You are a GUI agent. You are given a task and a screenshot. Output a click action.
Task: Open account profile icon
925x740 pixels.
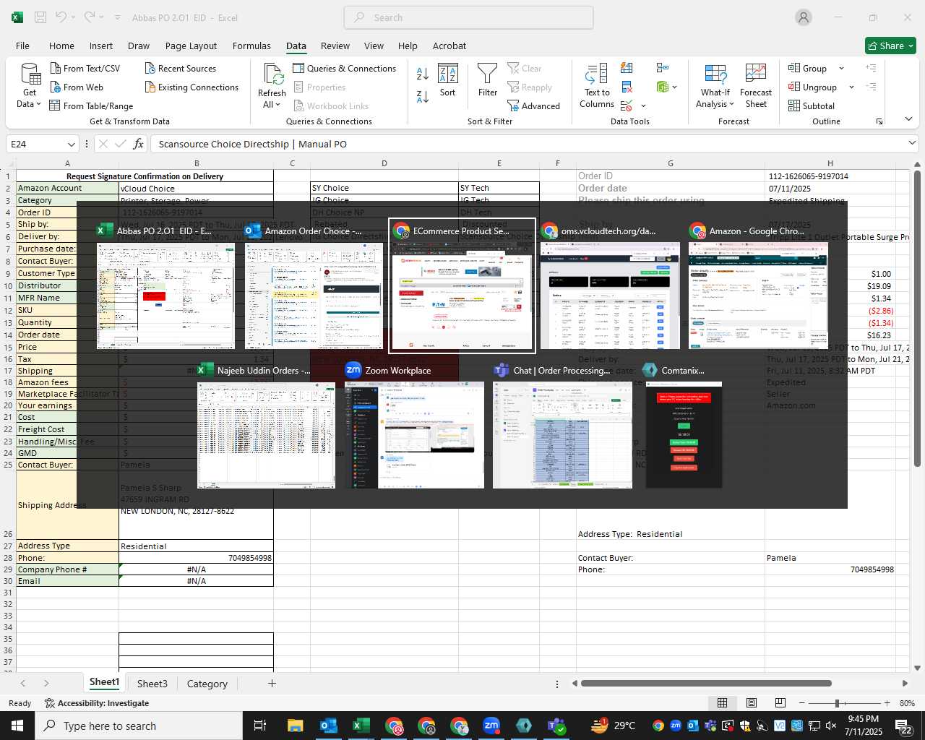(804, 17)
